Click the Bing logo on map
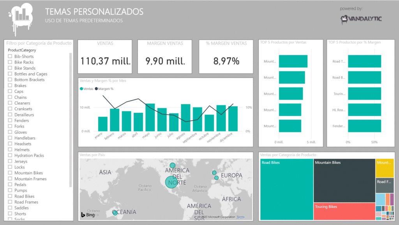This screenshot has height=225, width=399. [88, 215]
